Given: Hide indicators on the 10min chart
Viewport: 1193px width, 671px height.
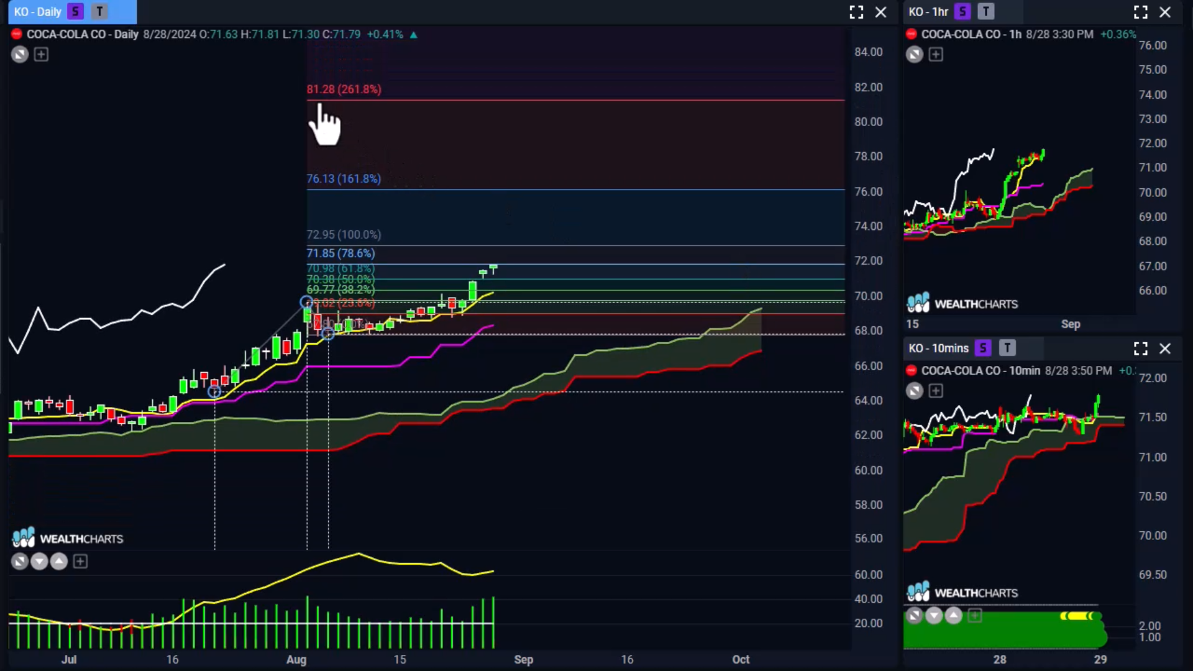Looking at the screenshot, I should click(x=915, y=391).
